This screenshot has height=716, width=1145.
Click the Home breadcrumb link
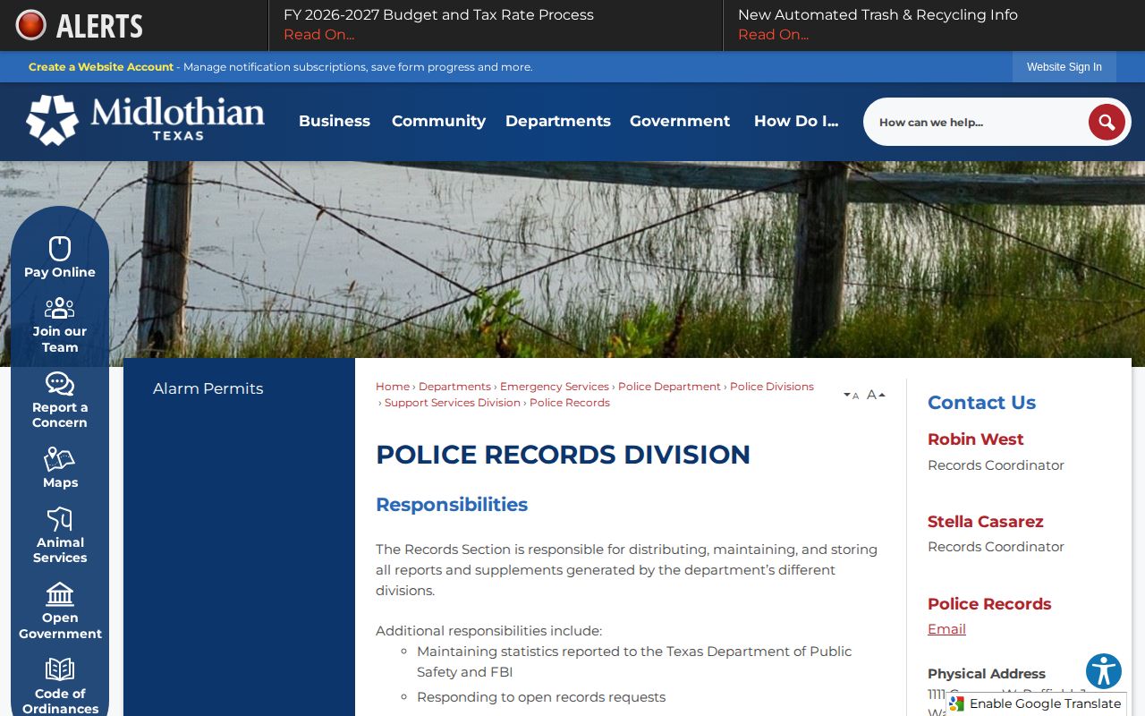point(393,387)
